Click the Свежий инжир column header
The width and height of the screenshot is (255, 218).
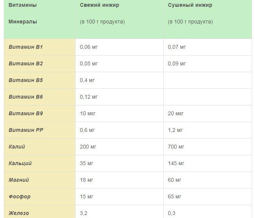click(100, 5)
